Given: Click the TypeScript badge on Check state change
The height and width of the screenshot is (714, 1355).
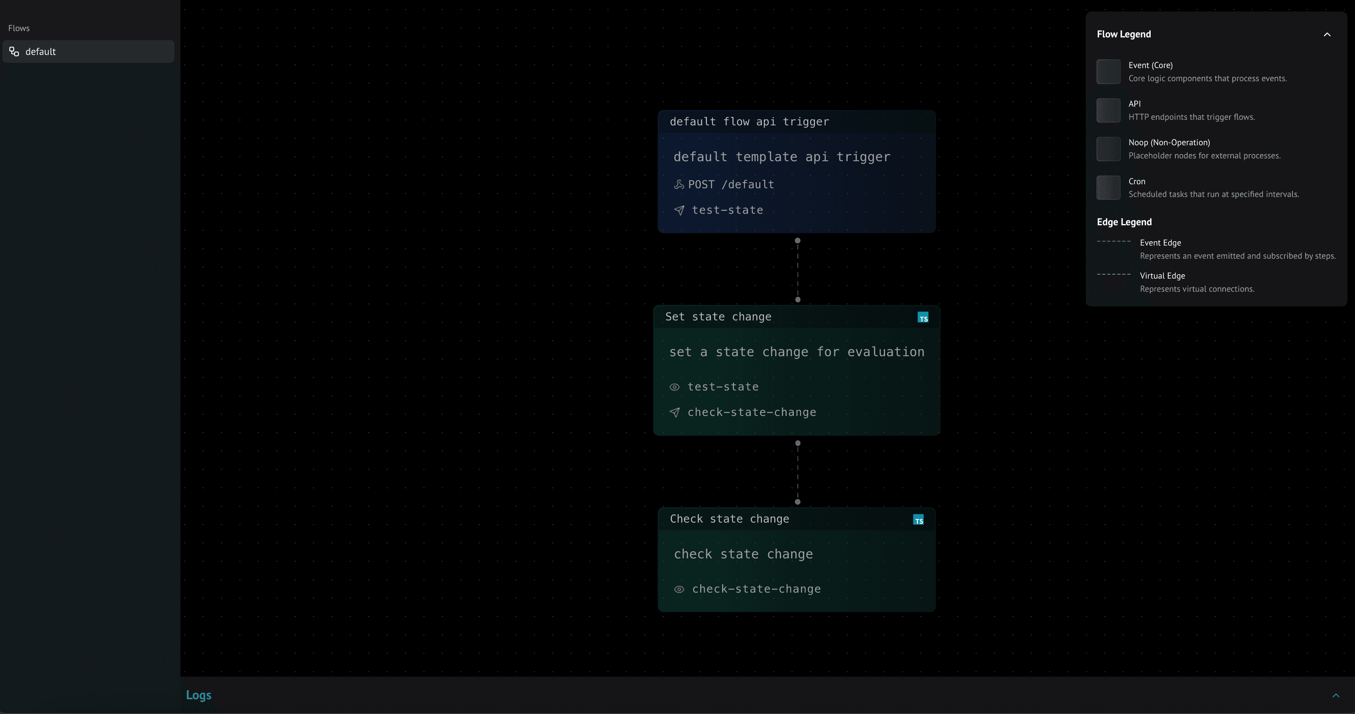Looking at the screenshot, I should pyautogui.click(x=918, y=520).
